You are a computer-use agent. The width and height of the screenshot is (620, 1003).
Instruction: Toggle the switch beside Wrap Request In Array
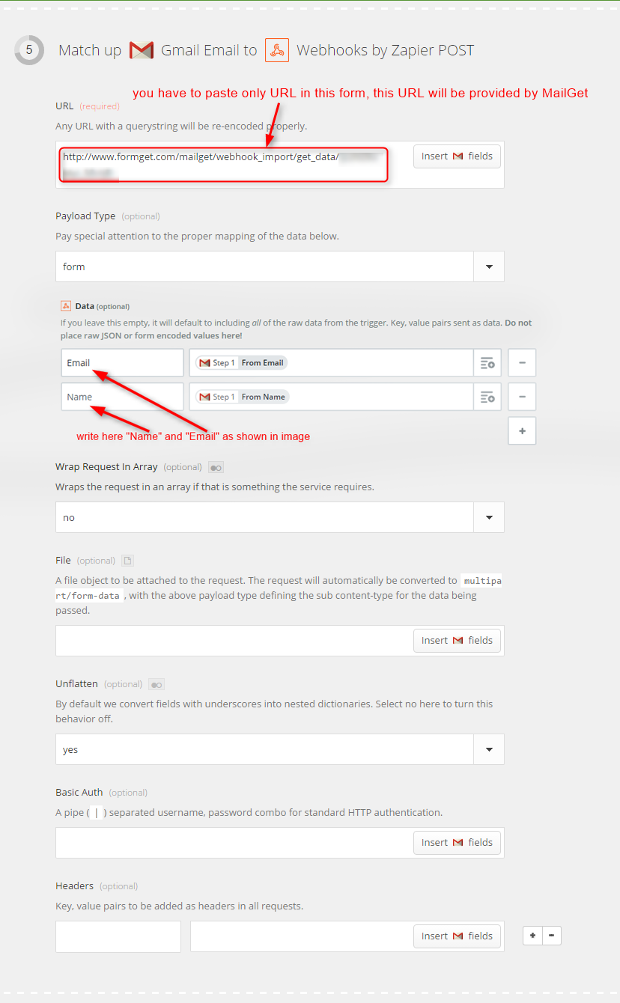pos(216,467)
